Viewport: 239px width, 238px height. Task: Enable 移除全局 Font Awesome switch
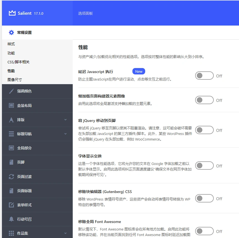205,231
